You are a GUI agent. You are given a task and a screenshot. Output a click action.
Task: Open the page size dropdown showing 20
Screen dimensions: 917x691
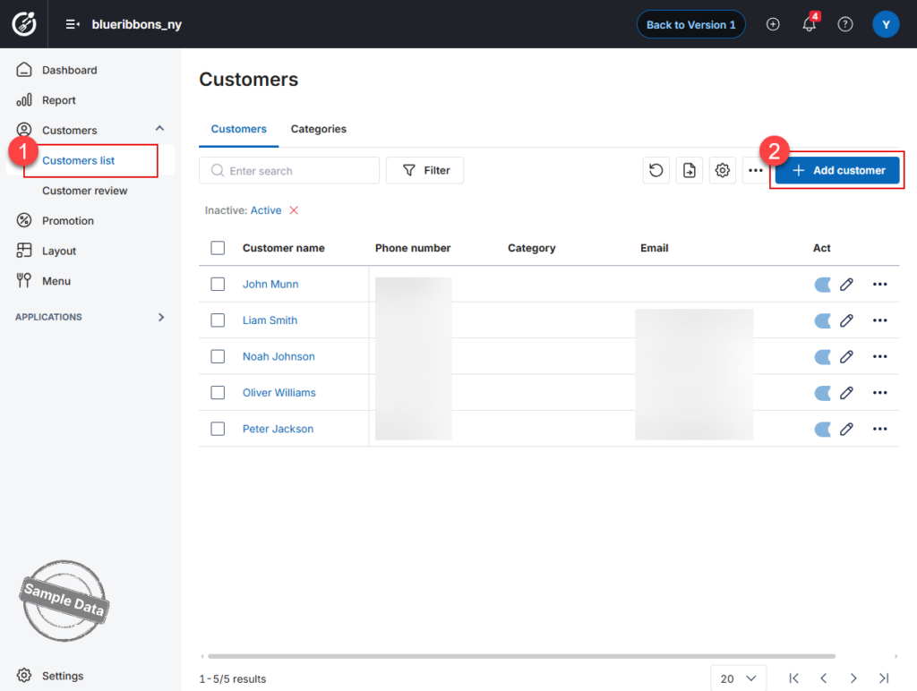click(738, 678)
